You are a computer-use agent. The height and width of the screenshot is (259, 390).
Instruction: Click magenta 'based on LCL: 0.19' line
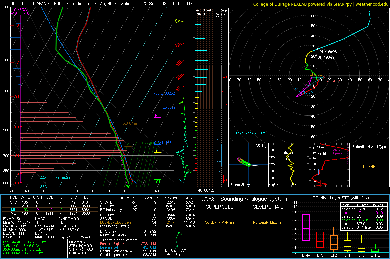pos(362,213)
